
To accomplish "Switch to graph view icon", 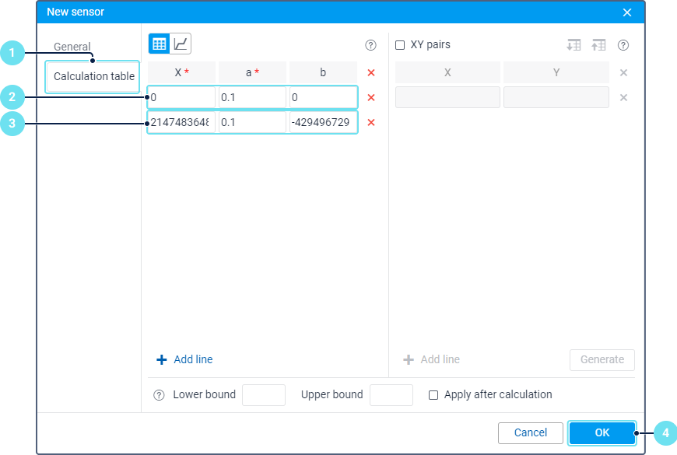I will (180, 44).
